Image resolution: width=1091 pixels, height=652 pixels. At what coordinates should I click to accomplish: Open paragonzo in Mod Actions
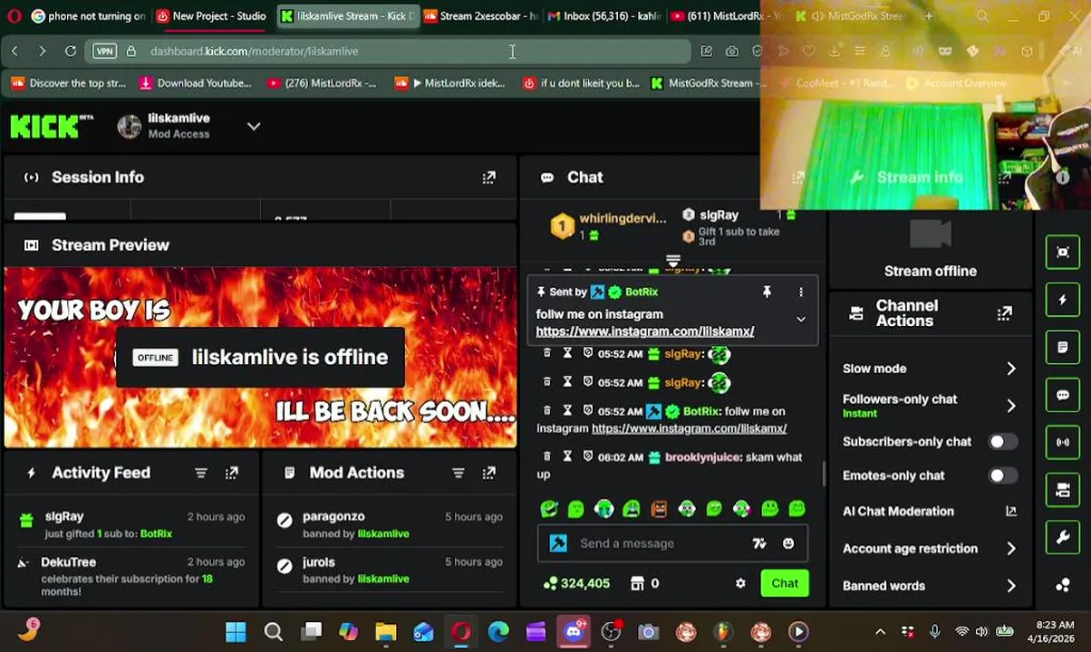(x=333, y=516)
